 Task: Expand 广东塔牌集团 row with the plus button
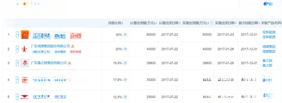click(x=17, y=49)
